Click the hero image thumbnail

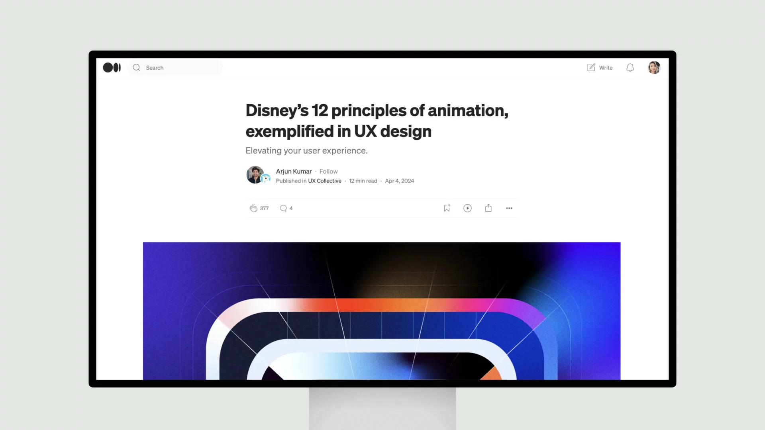point(381,311)
